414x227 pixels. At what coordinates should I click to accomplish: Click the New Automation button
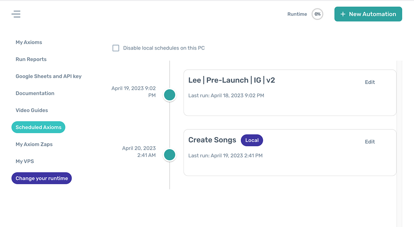pos(368,14)
